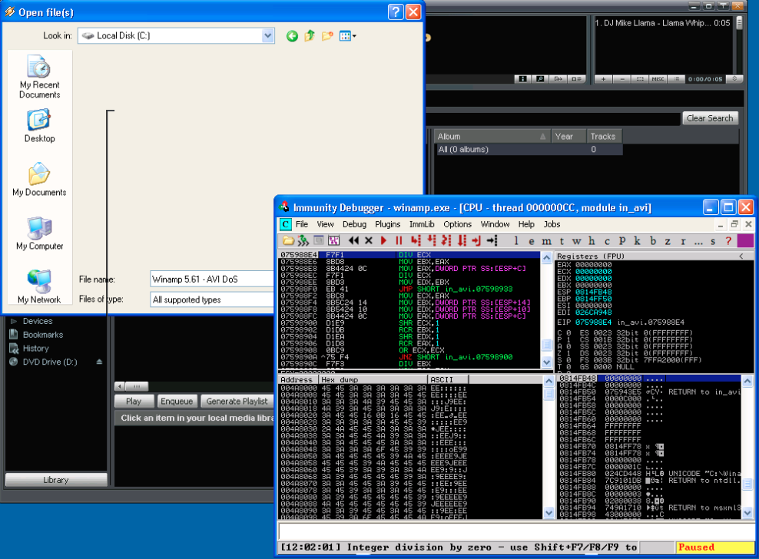Select Desktop in the Open dialog places bar
Image resolution: width=759 pixels, height=559 pixels.
click(40, 126)
